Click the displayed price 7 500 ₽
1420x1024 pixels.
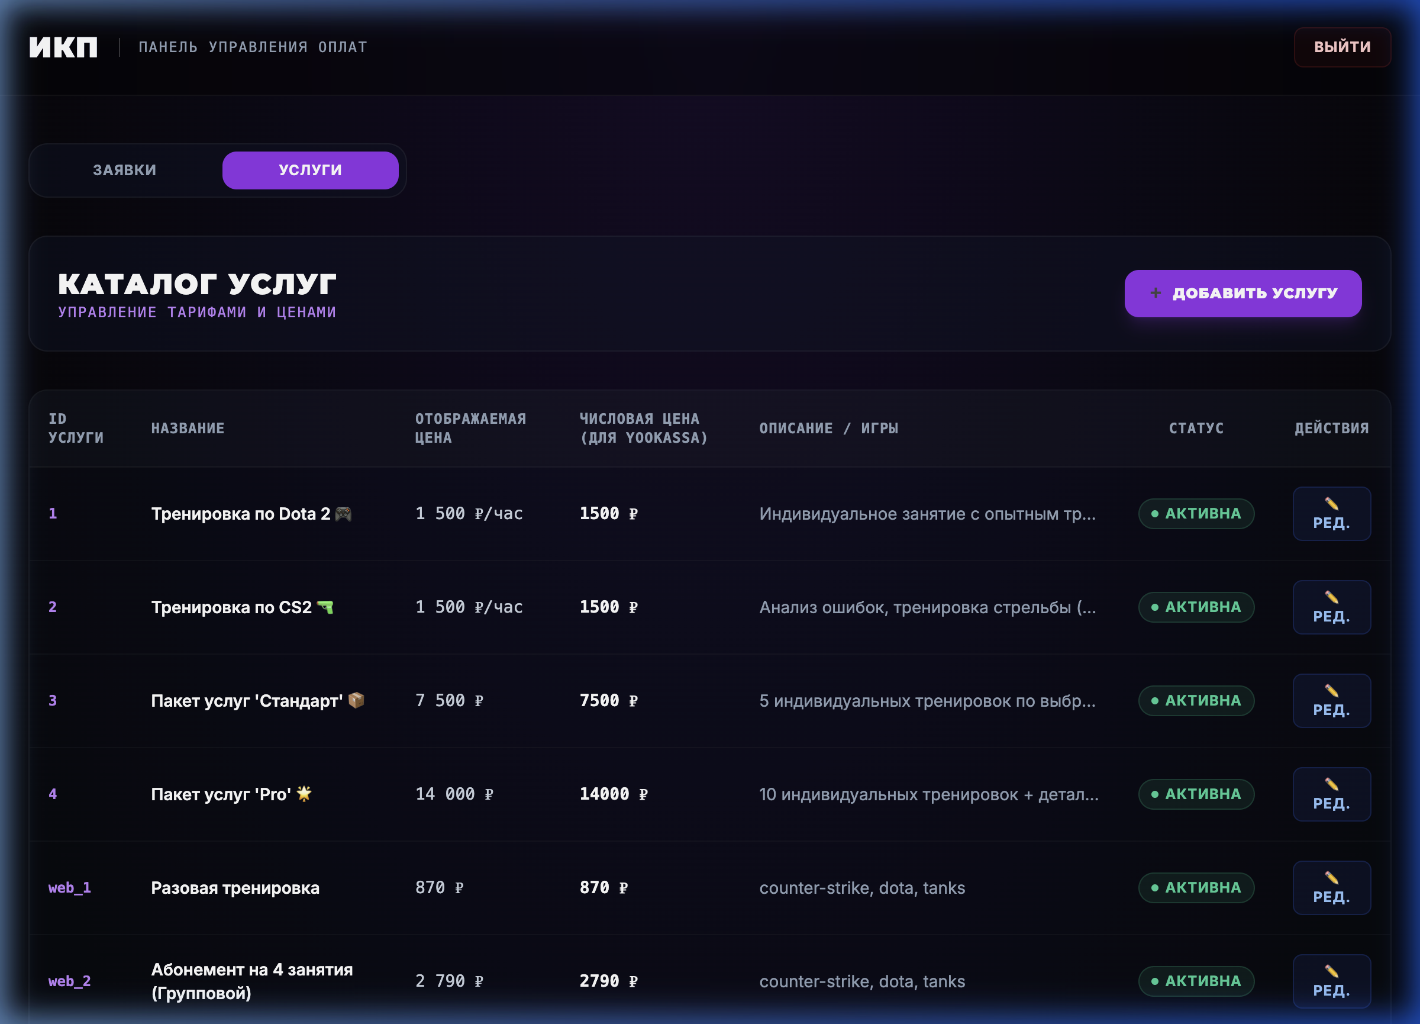(x=450, y=700)
